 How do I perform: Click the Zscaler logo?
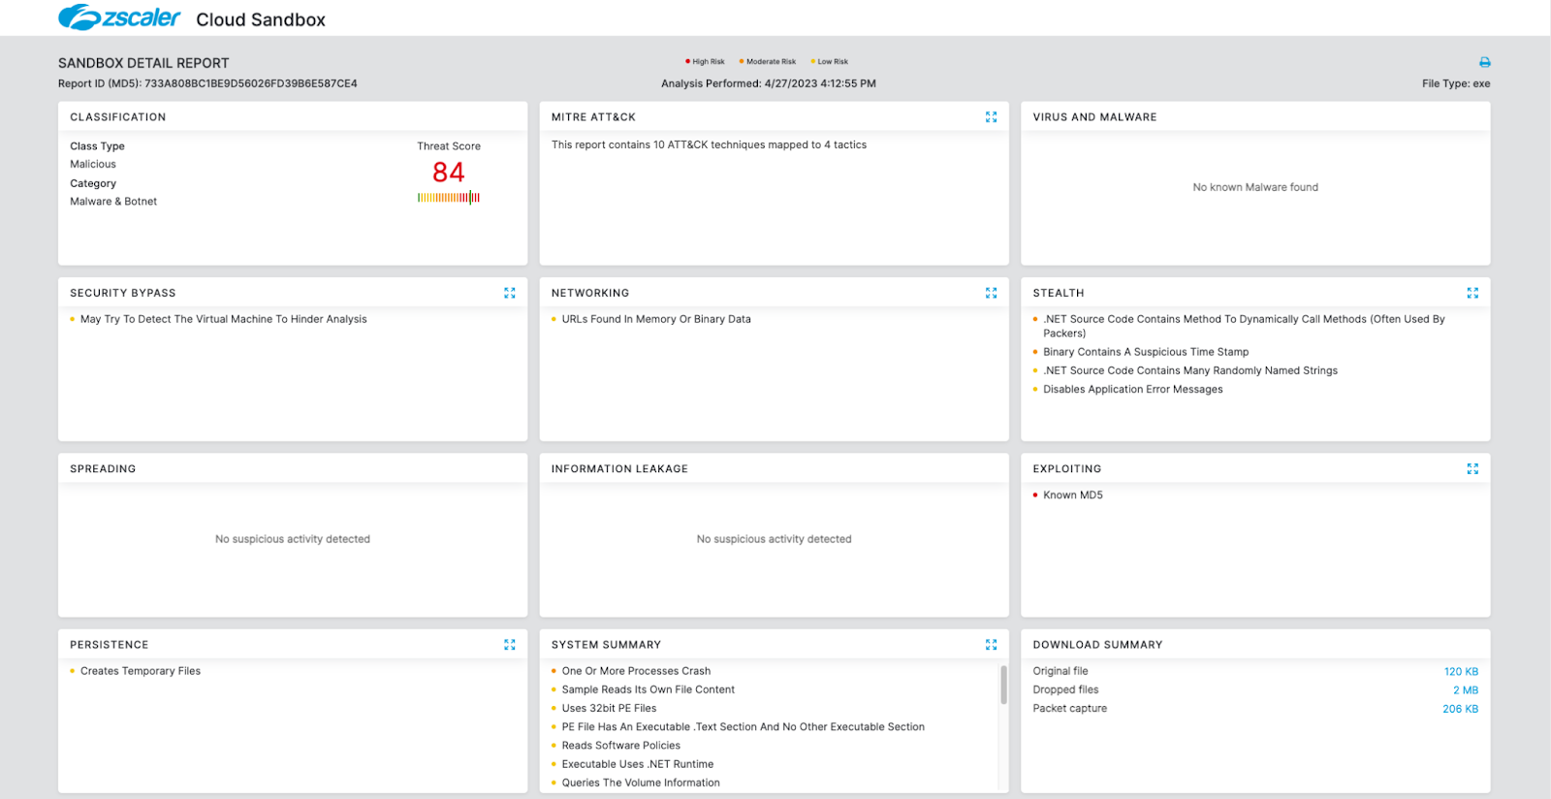pyautogui.click(x=119, y=18)
